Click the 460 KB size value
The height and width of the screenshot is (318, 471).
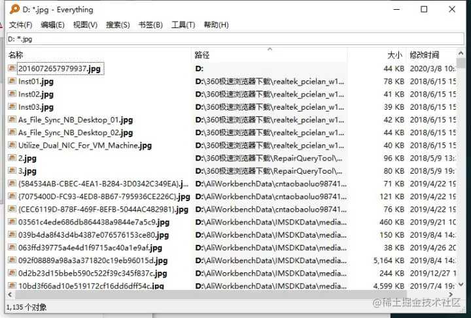pos(392,223)
